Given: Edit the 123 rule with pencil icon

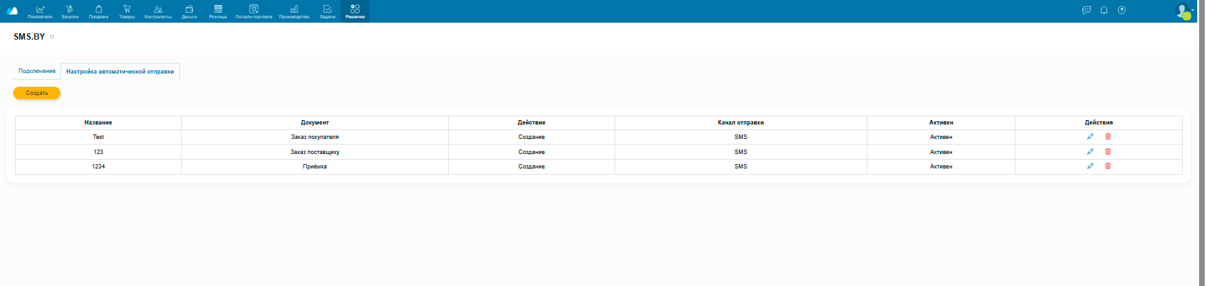Looking at the screenshot, I should [1090, 151].
